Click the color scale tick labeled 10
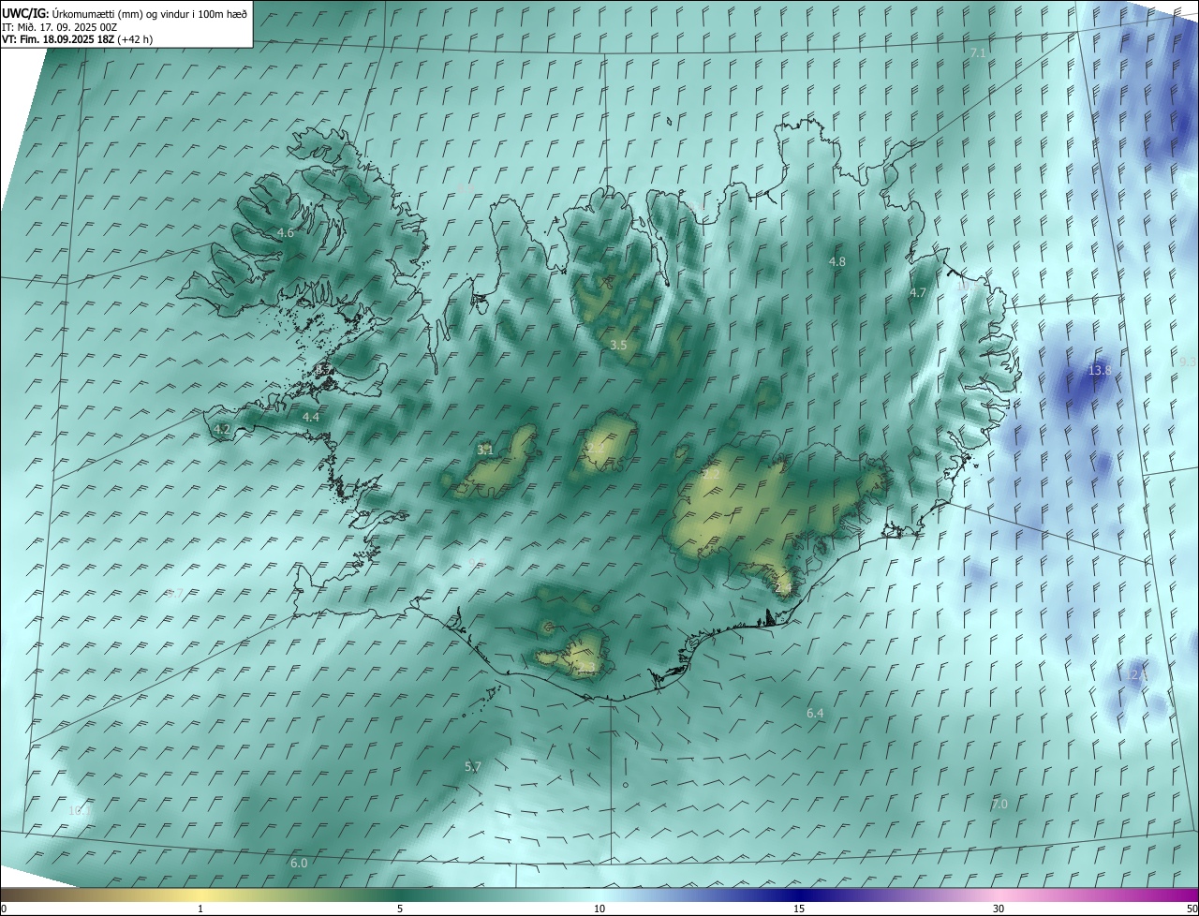Screen dimensions: 1199x916 coord(599,909)
